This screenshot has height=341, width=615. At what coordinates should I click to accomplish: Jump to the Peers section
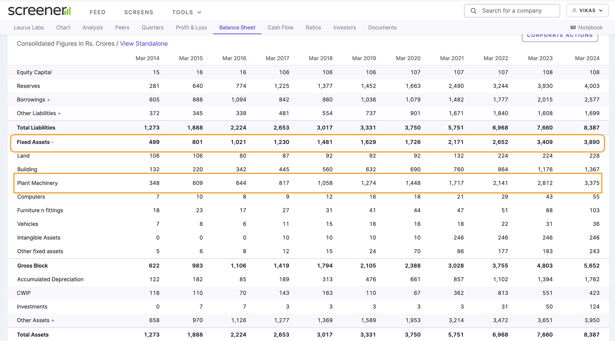click(122, 28)
